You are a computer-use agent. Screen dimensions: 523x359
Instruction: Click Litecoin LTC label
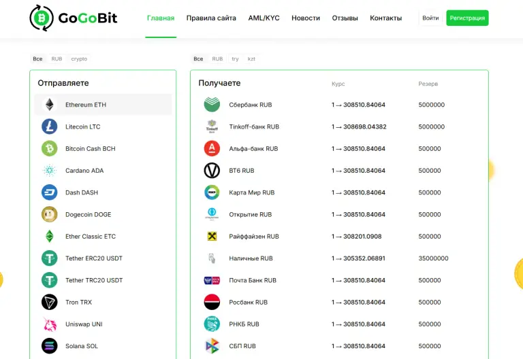(82, 127)
